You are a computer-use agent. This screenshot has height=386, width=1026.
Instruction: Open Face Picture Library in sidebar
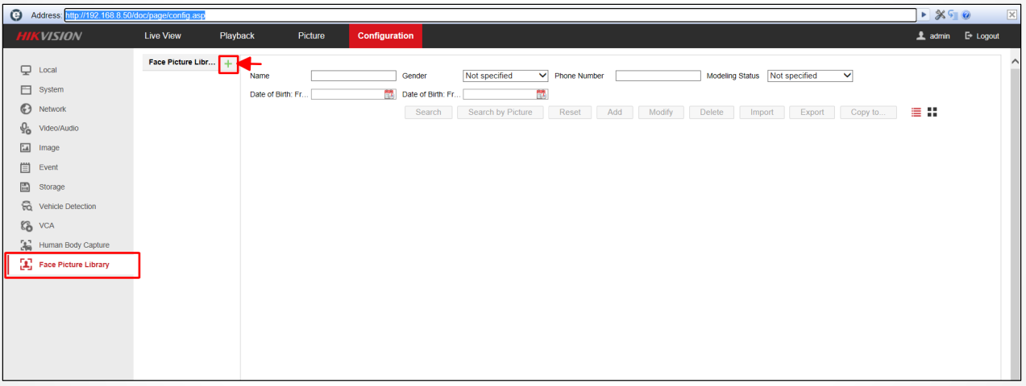73,265
